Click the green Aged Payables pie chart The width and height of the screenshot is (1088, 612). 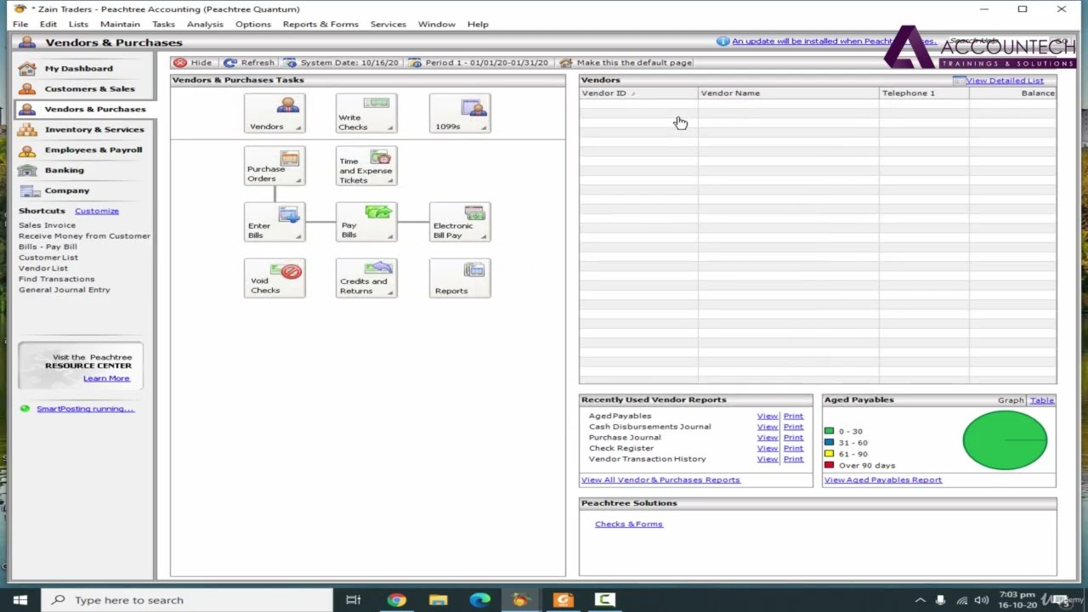(x=1005, y=440)
